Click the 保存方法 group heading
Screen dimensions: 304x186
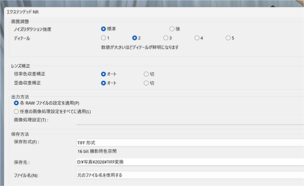[20, 134]
